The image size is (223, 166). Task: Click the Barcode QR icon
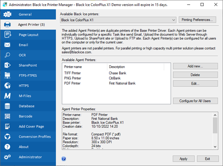pos(7,116)
